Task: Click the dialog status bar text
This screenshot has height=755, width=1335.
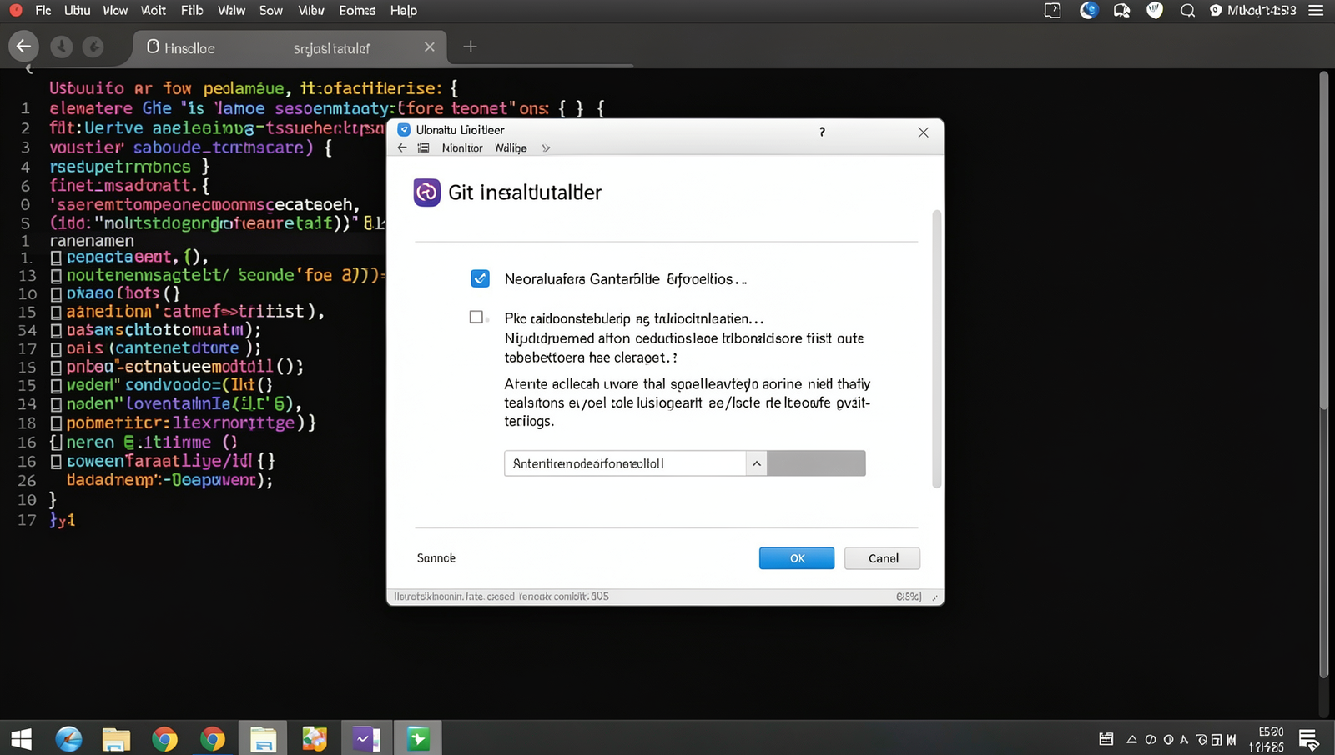Action: tap(501, 597)
